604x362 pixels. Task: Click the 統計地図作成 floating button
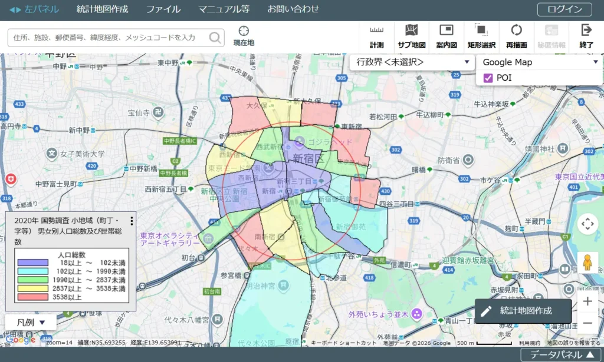pyautogui.click(x=523, y=311)
